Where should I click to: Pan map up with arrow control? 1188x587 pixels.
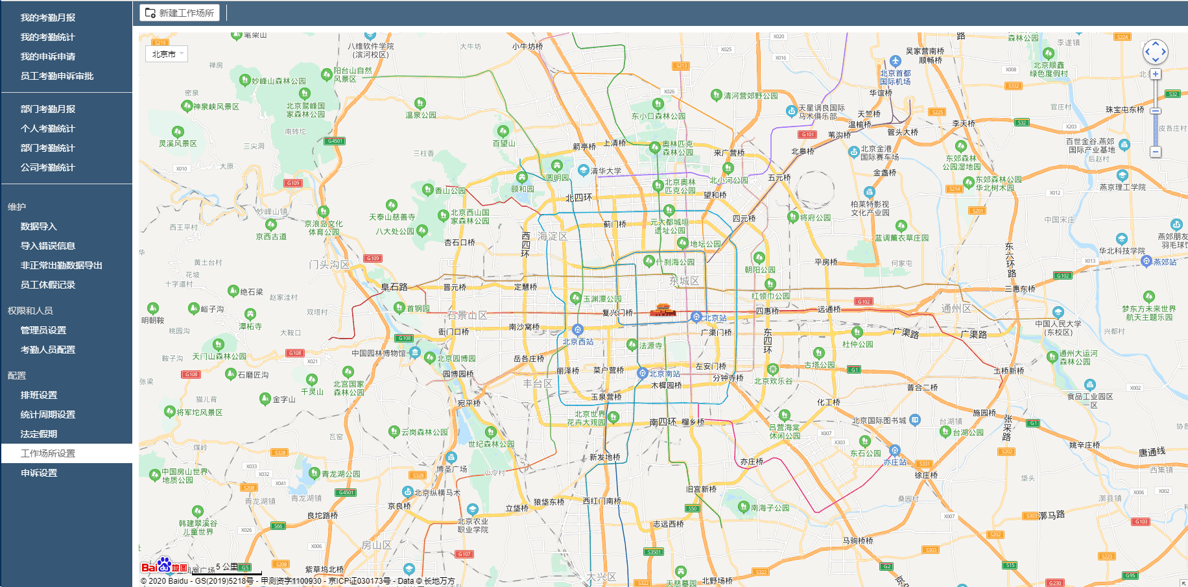click(x=1156, y=43)
